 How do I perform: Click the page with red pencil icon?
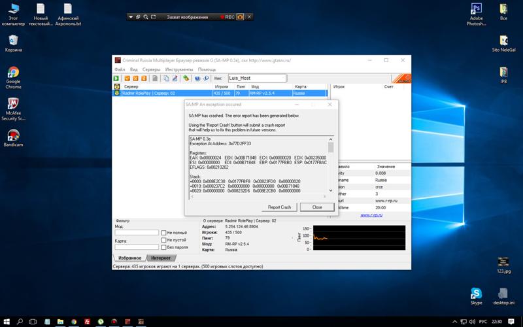[175, 78]
